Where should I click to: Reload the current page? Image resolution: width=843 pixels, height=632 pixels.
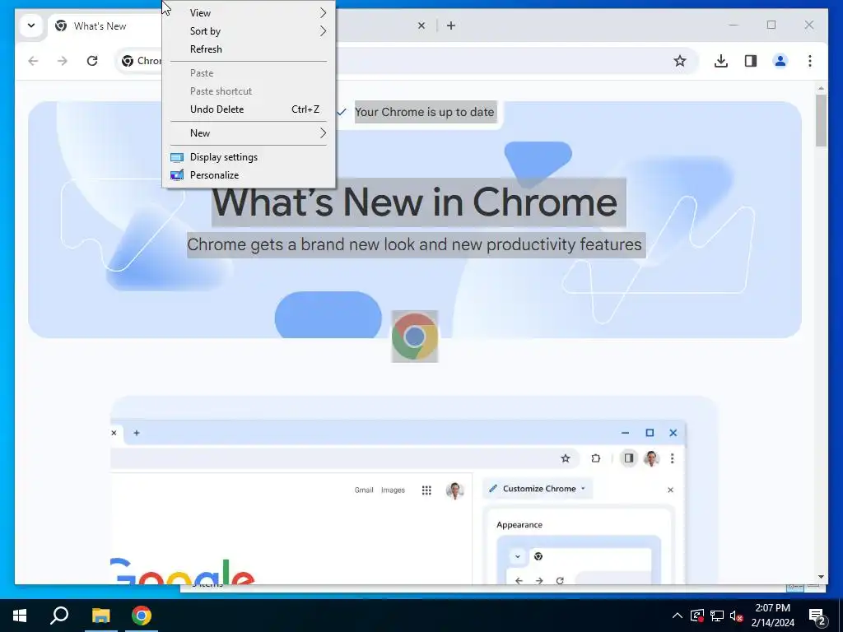click(x=92, y=61)
